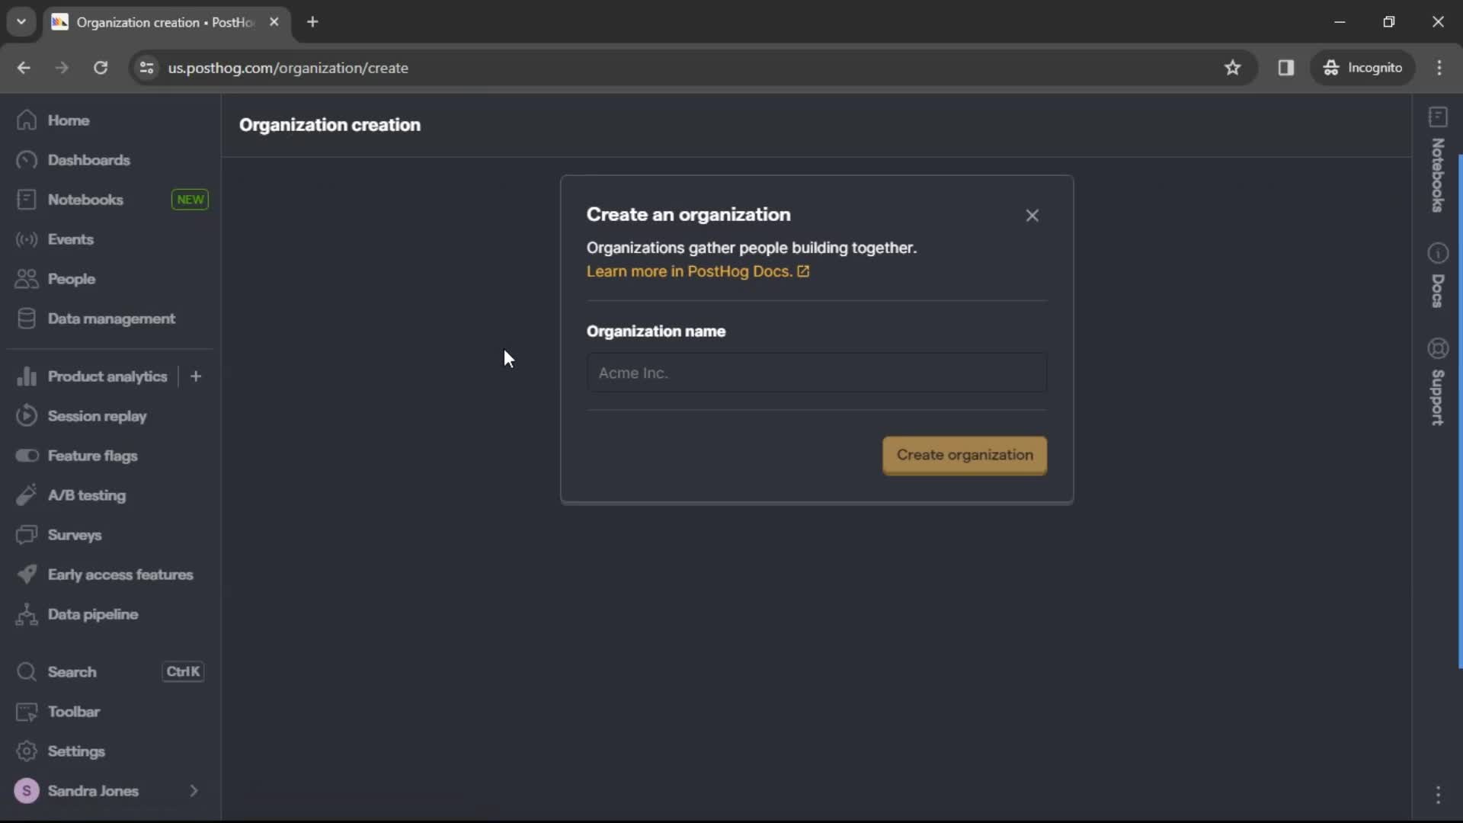This screenshot has width=1463, height=823.
Task: Click Settings menu item
Action: click(76, 751)
